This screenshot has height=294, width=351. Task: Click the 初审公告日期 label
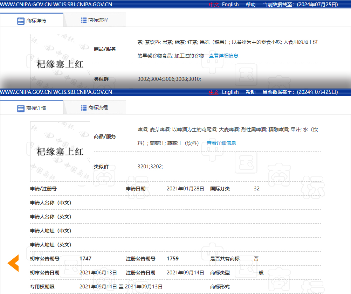(x=45, y=273)
